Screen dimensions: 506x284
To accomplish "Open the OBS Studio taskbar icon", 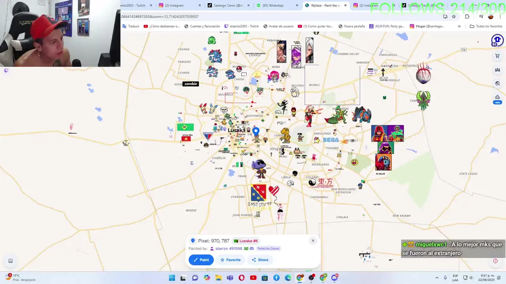I will [312, 278].
